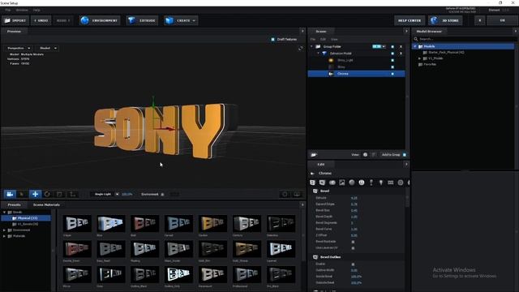Click the magnifier icon in Model Browser search
Screen dimensions: 519x292
(416, 39)
